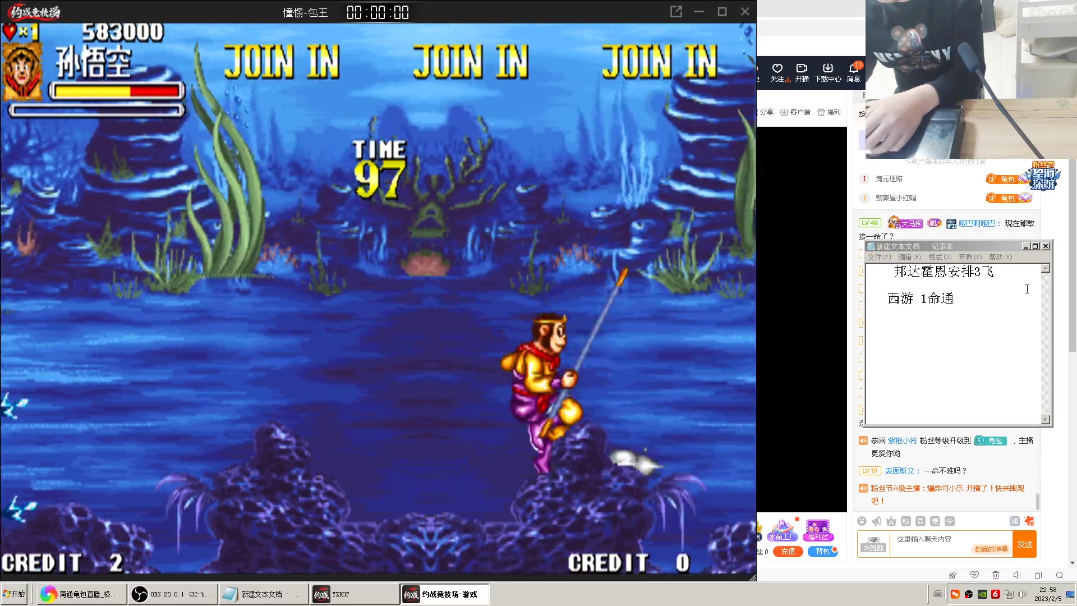The height and width of the screenshot is (606, 1077).
Task: Switch to 南通龟包直播 browser taskbar item
Action: coord(82,594)
